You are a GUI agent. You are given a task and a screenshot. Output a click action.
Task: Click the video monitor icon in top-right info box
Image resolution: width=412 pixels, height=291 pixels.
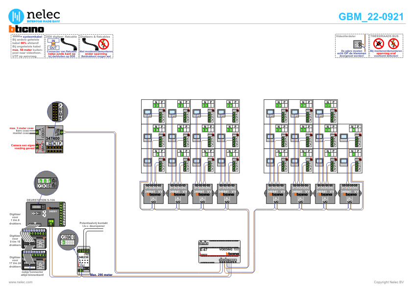click(x=357, y=45)
